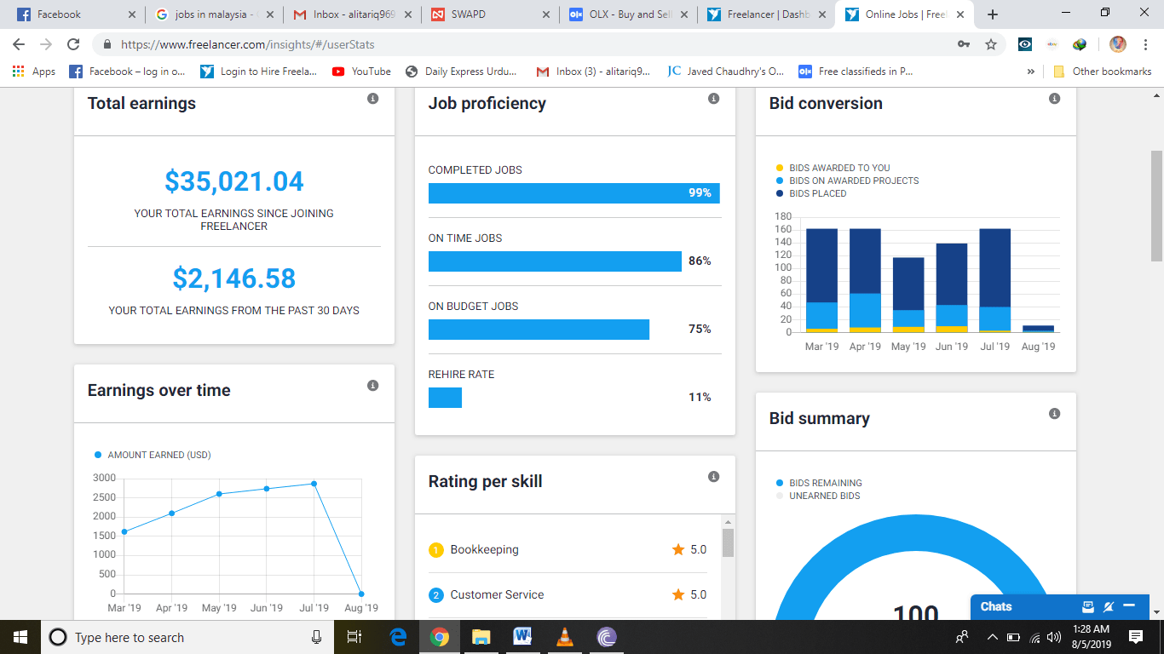Open info icon on Earnings over time card
This screenshot has width=1164, height=654.
point(372,386)
